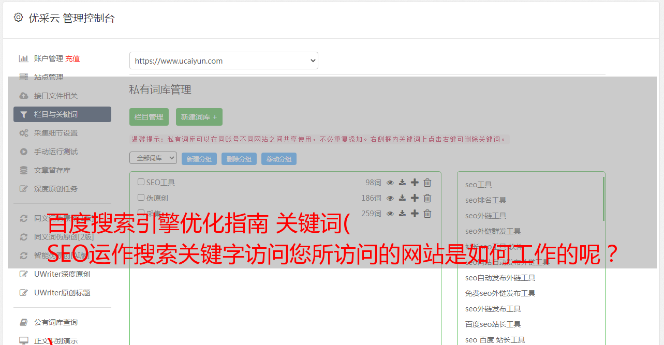Click the refresh icon for 同义词伪原创[2版]
This screenshot has width=664, height=345.
pyautogui.click(x=23, y=237)
